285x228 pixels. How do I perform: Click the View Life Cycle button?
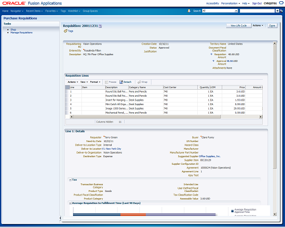tap(239, 26)
